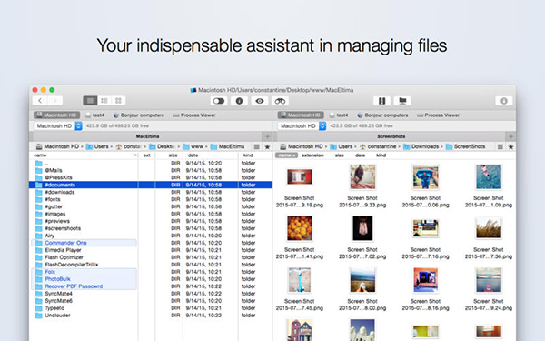
Task: Select the Screen Shot 2015-07...9.19.png thumbnail
Action: 299,187
